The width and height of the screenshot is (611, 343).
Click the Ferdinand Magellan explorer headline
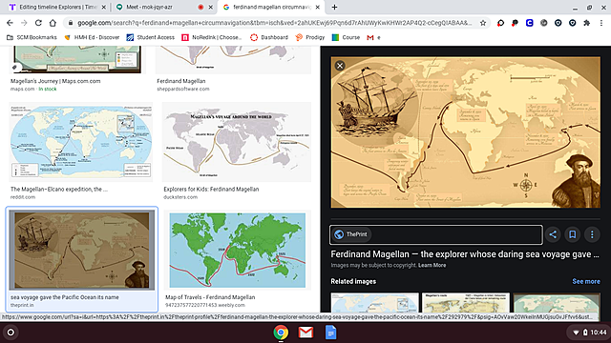(465, 254)
